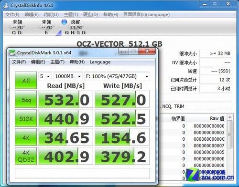Image resolution: width=239 pixels, height=187 pixels.
Task: Click the 512K read result 440.9
Action: pyautogui.click(x=65, y=118)
